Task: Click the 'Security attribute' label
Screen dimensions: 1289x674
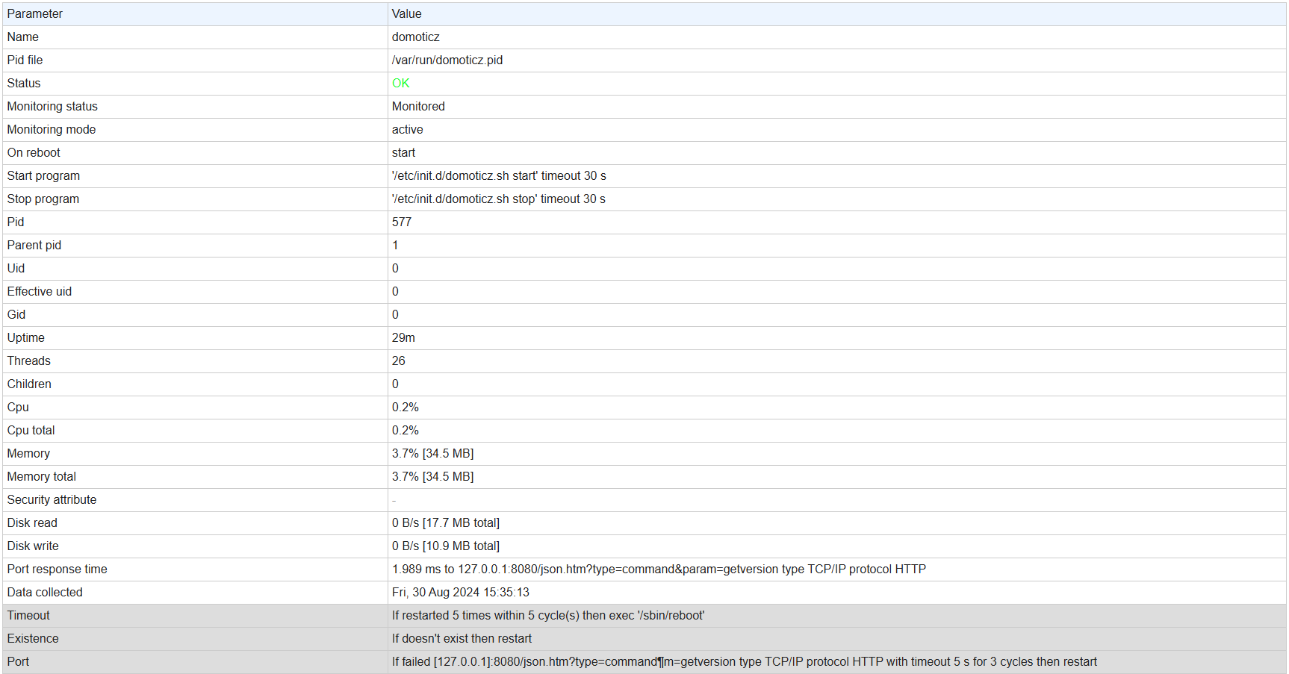Action: (52, 500)
